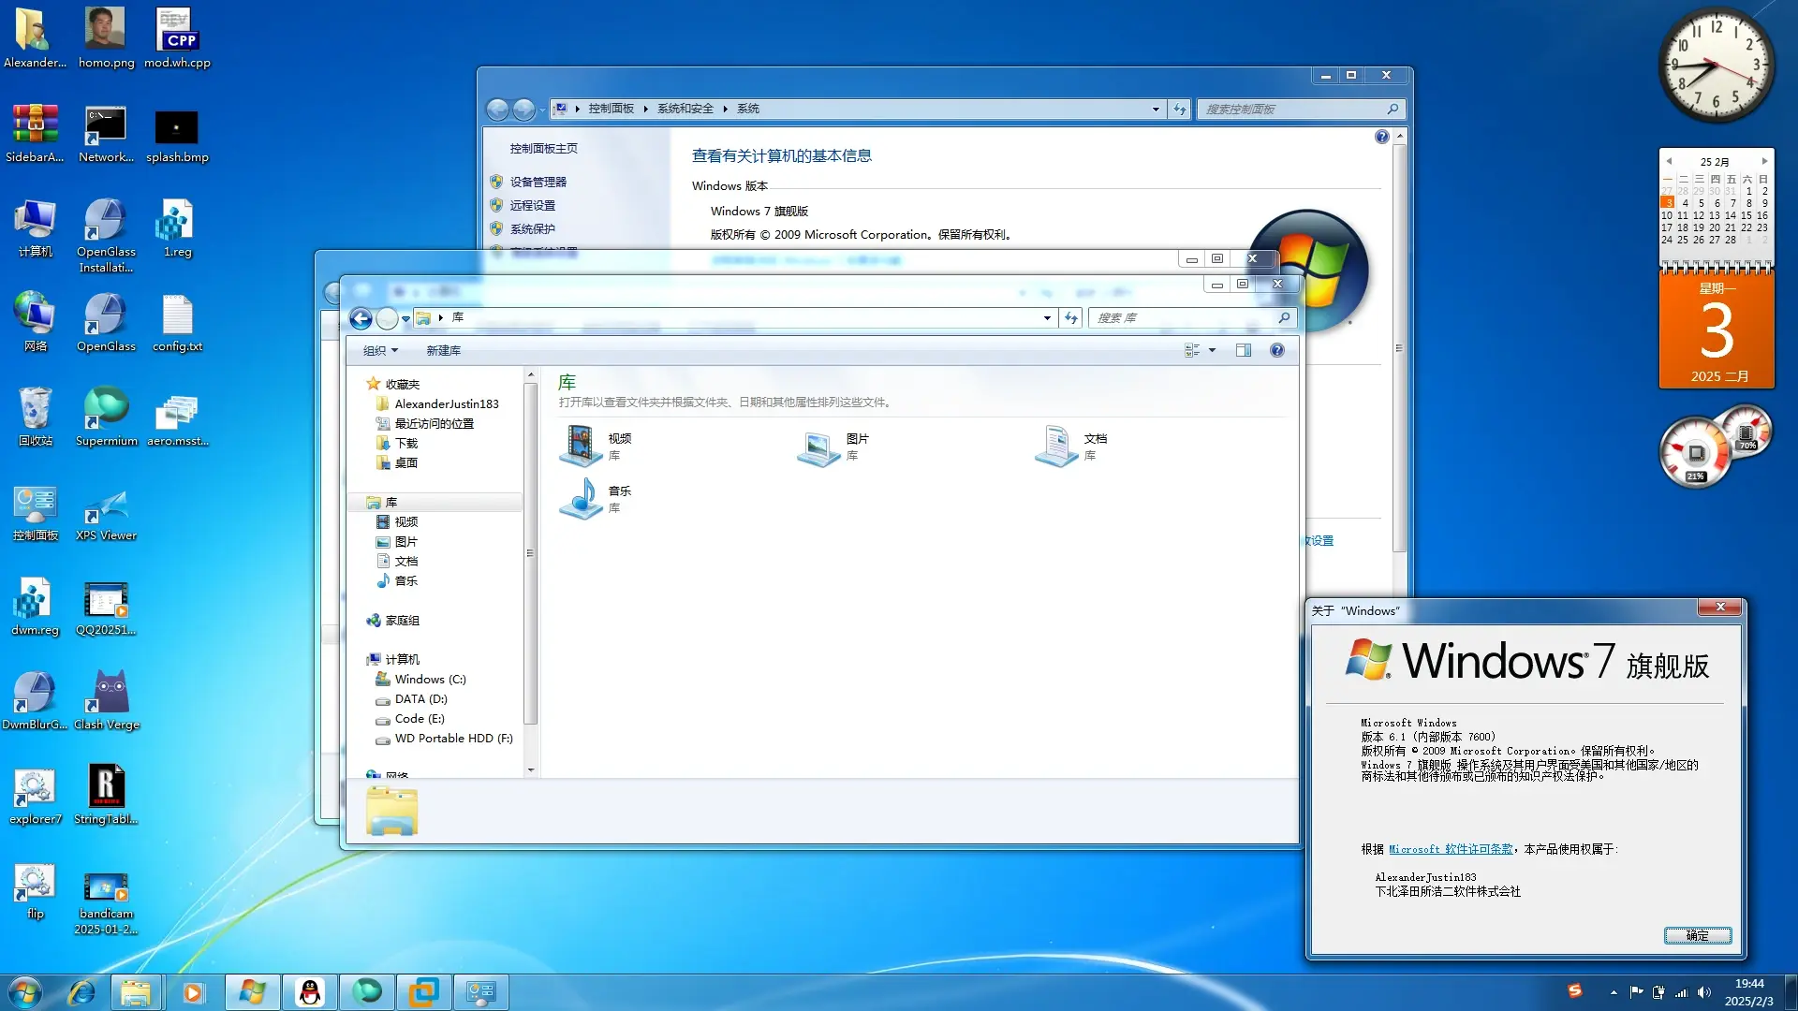
Task: Select day 3 on the calendar gadget
Action: pyautogui.click(x=1667, y=203)
